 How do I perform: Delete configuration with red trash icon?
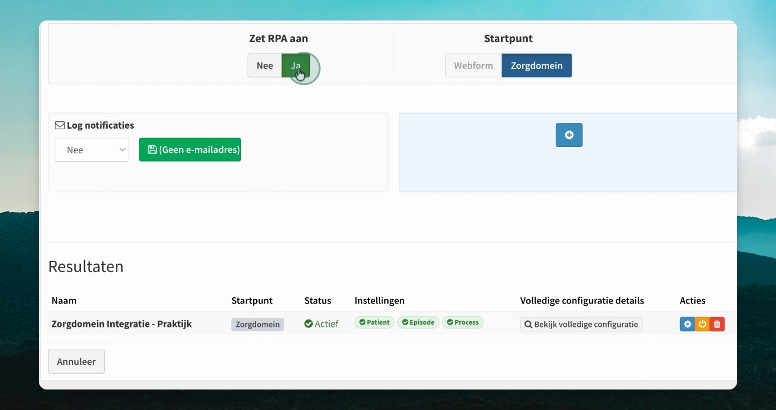tap(717, 324)
